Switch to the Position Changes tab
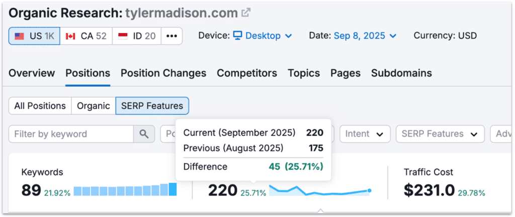The image size is (515, 217). [163, 73]
